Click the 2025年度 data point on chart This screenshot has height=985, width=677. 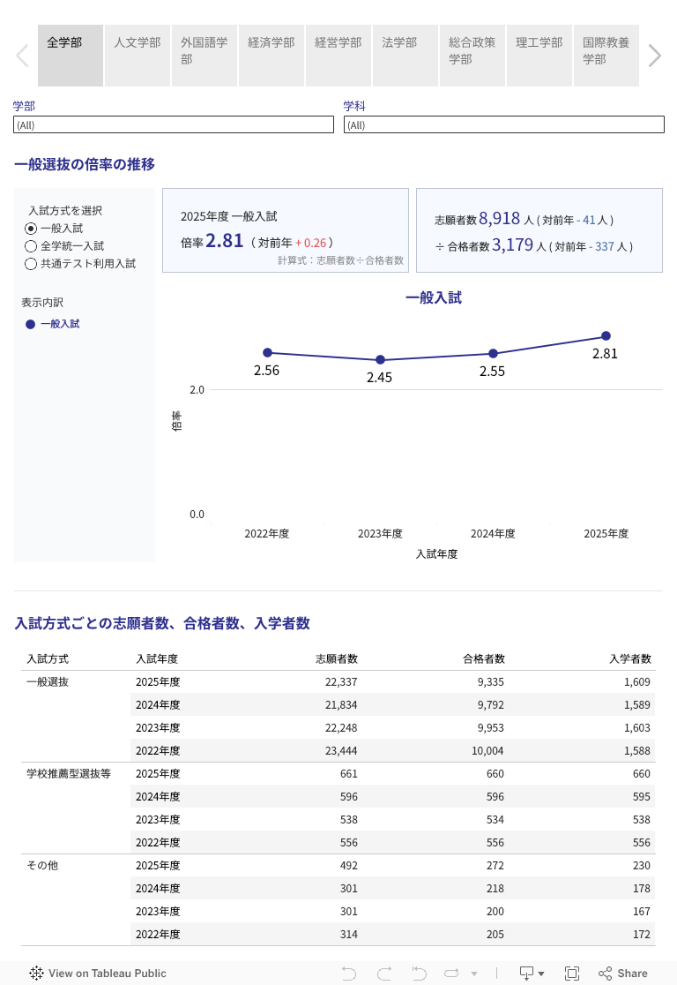[606, 335]
